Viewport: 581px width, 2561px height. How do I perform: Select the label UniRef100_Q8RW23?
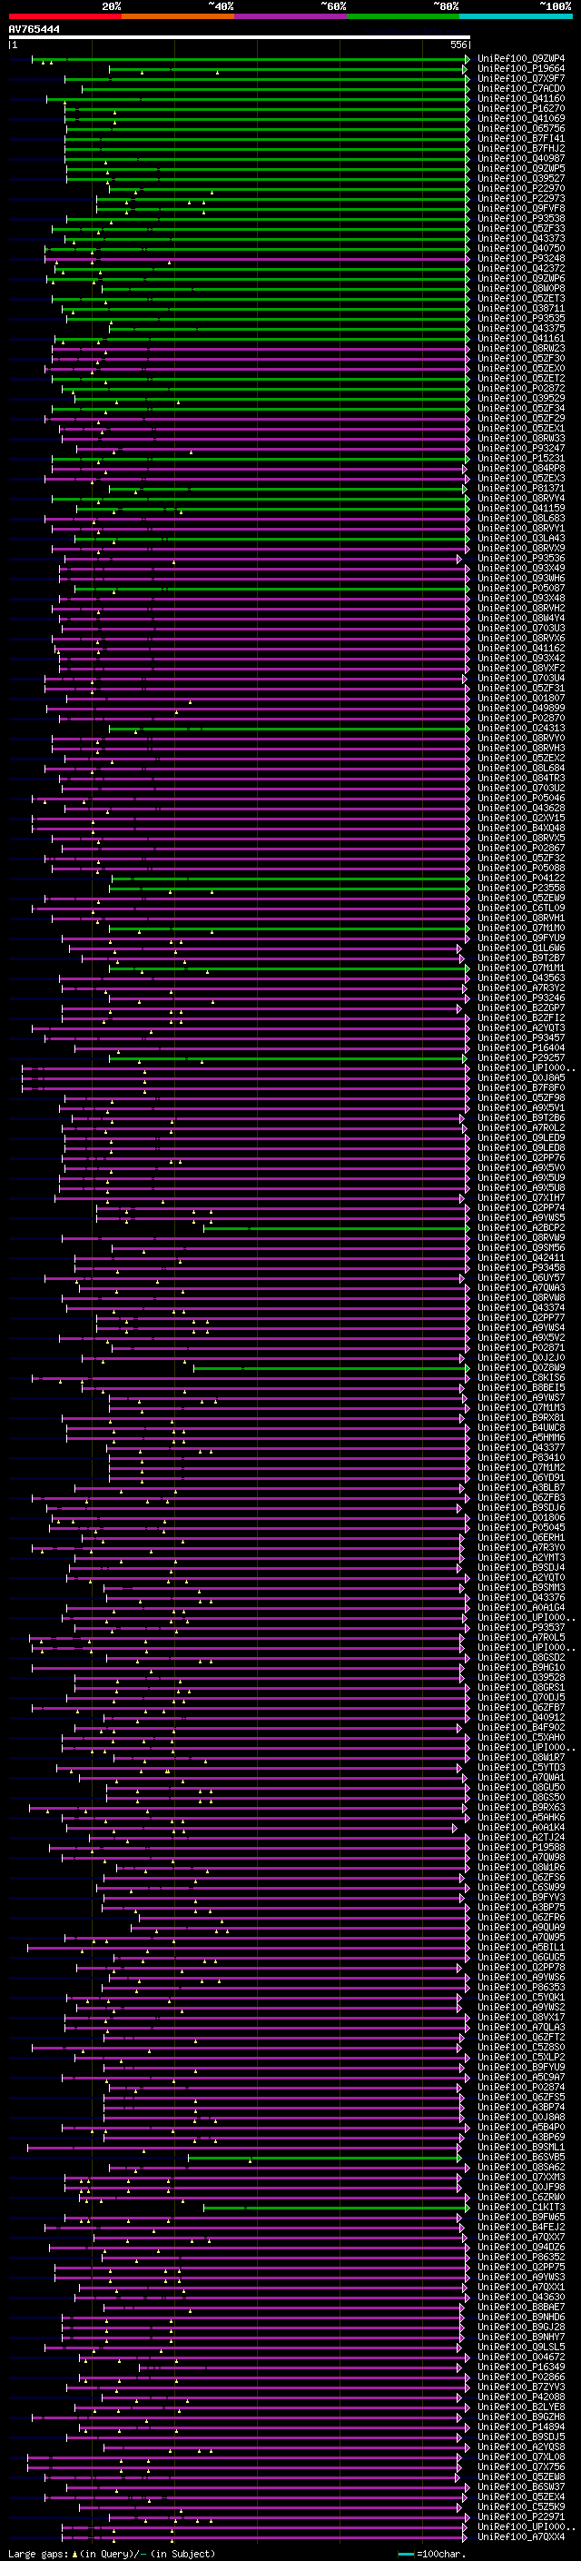pos(521,348)
